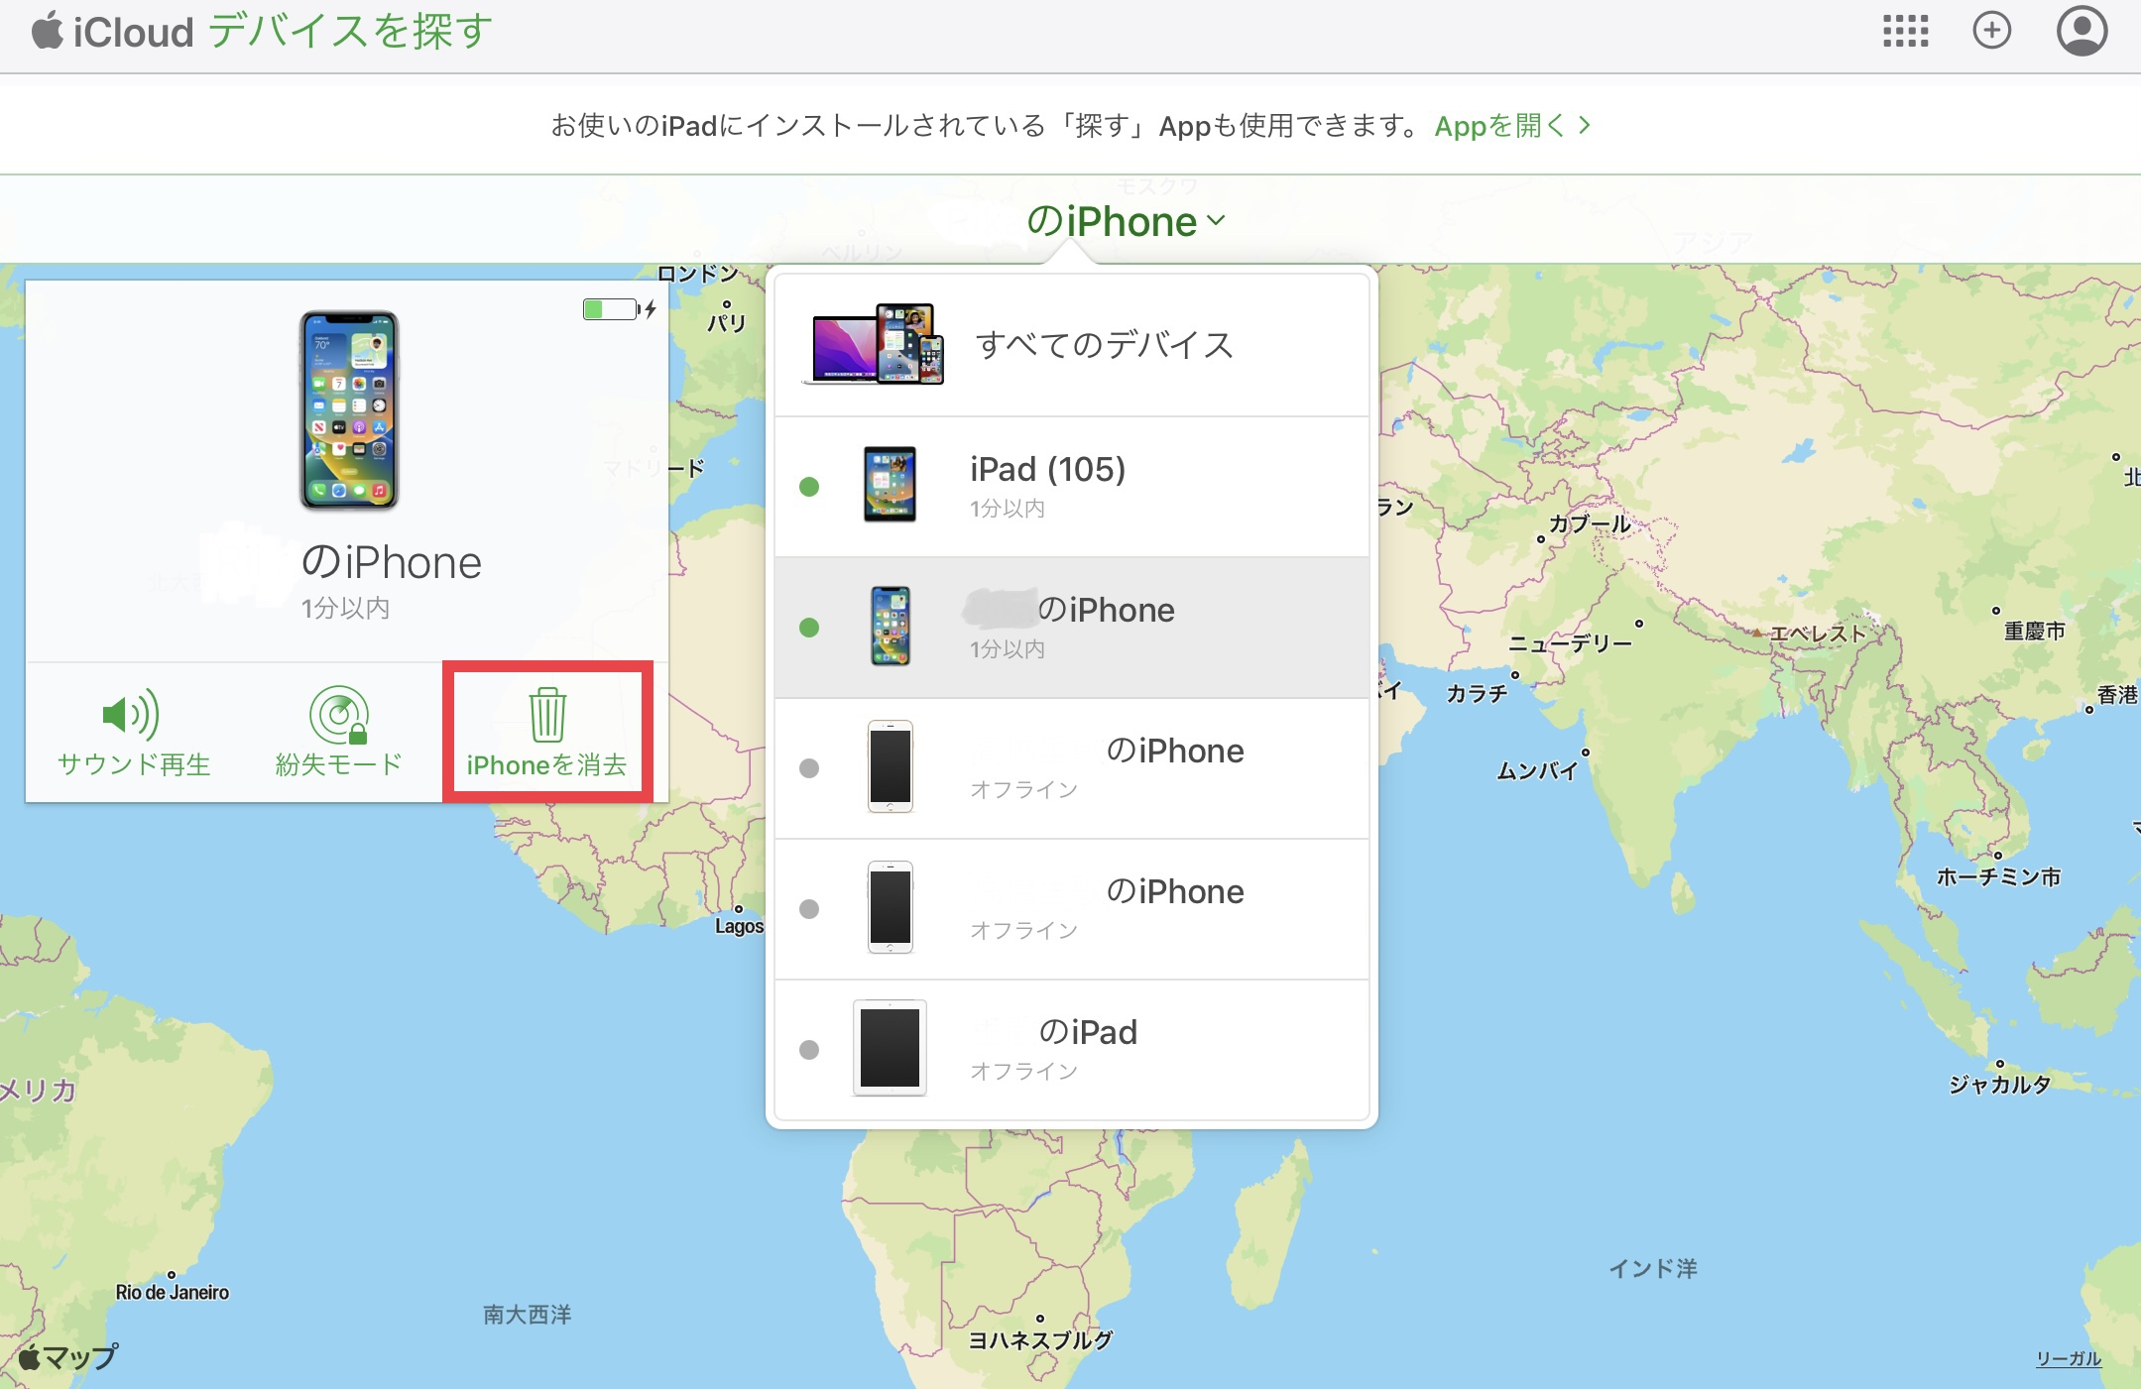Click the battery charging indicator
Screen dimensions: 2141x1389
point(618,309)
